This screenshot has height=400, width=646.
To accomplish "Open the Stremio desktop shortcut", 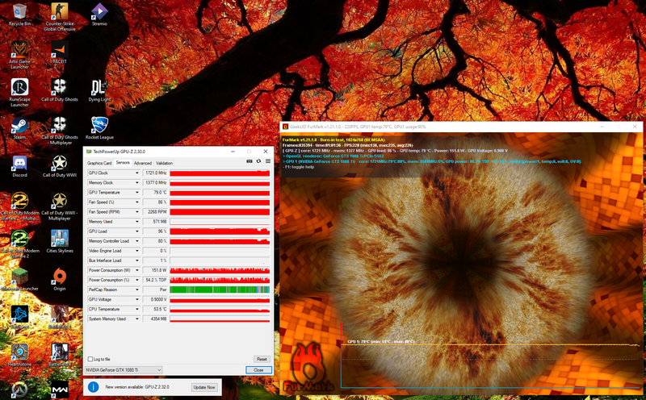I will [x=99, y=15].
